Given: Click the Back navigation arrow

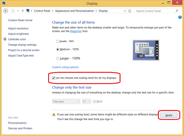Looking at the screenshot, I should click(6, 11).
